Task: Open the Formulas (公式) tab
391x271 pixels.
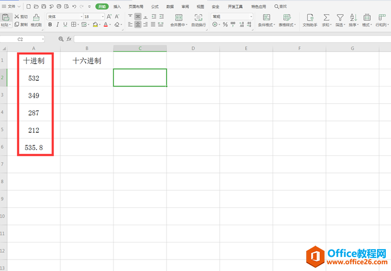Action: point(155,7)
